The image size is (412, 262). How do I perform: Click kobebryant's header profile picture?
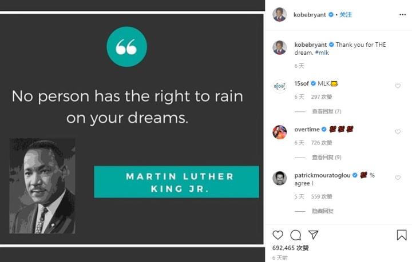280,14
